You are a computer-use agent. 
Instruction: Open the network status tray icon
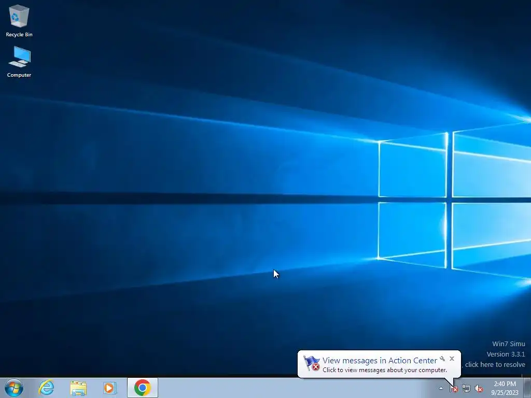[466, 389]
